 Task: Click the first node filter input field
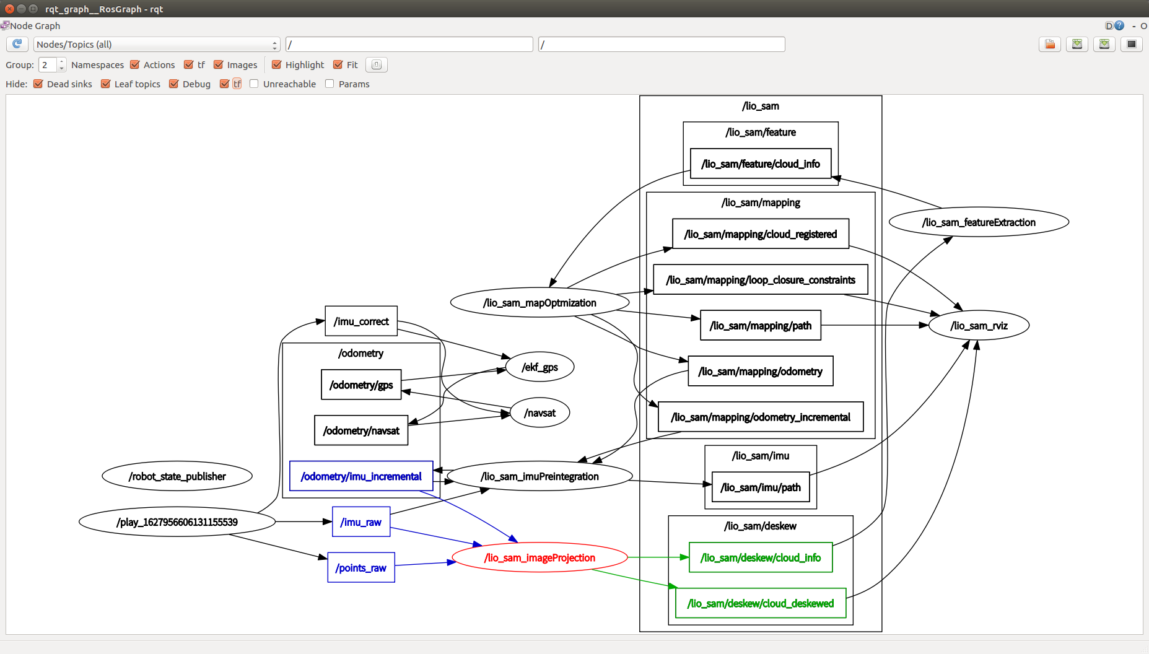point(409,44)
